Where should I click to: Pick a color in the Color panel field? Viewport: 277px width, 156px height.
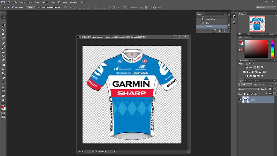(256, 49)
